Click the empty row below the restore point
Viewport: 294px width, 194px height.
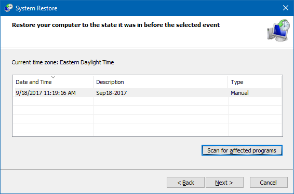(x=147, y=101)
